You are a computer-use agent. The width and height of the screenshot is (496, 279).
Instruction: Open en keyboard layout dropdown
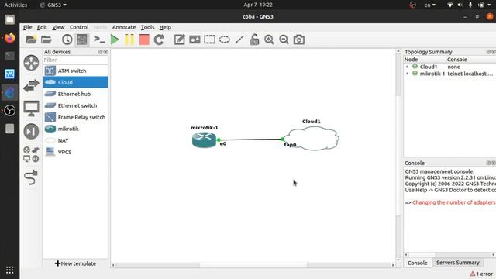tap(429, 5)
